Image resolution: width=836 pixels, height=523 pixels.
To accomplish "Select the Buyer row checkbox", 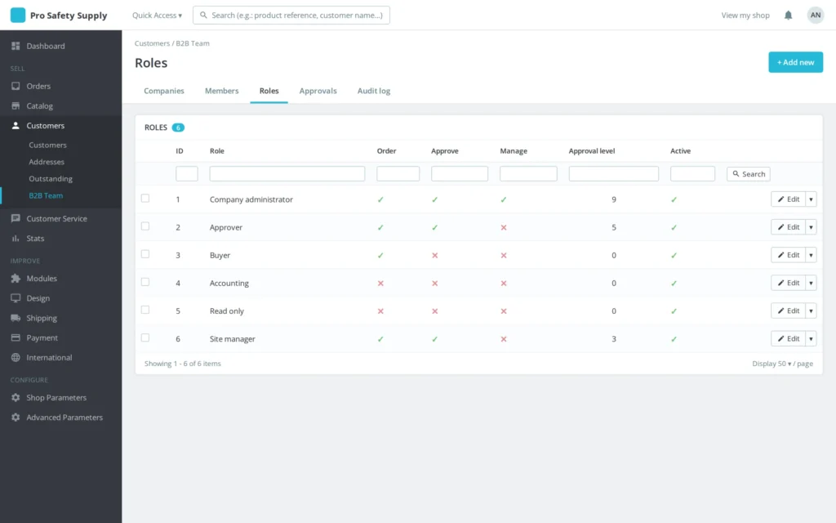I will (145, 254).
